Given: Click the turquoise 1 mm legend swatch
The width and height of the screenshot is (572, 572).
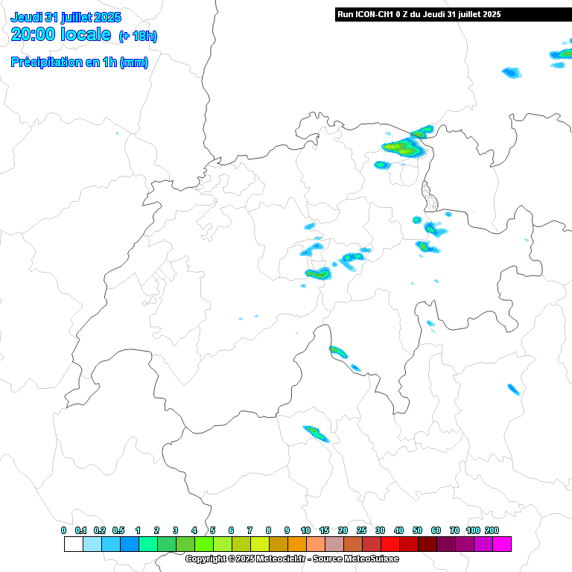Looking at the screenshot, I should click(x=148, y=544).
